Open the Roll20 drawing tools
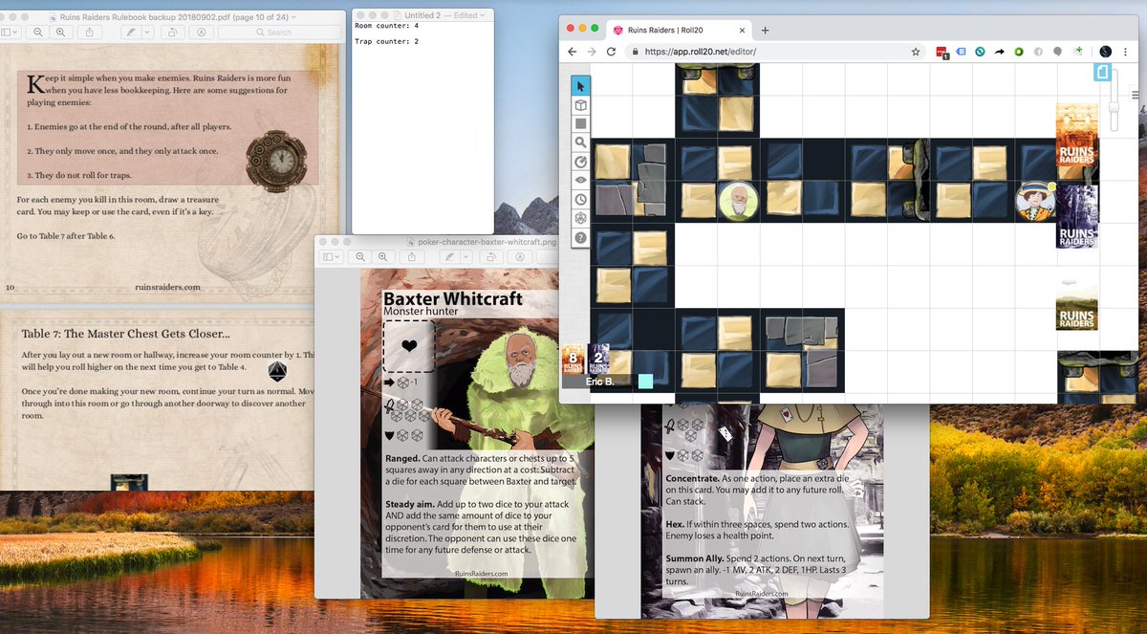The width and height of the screenshot is (1147, 634). [581, 161]
